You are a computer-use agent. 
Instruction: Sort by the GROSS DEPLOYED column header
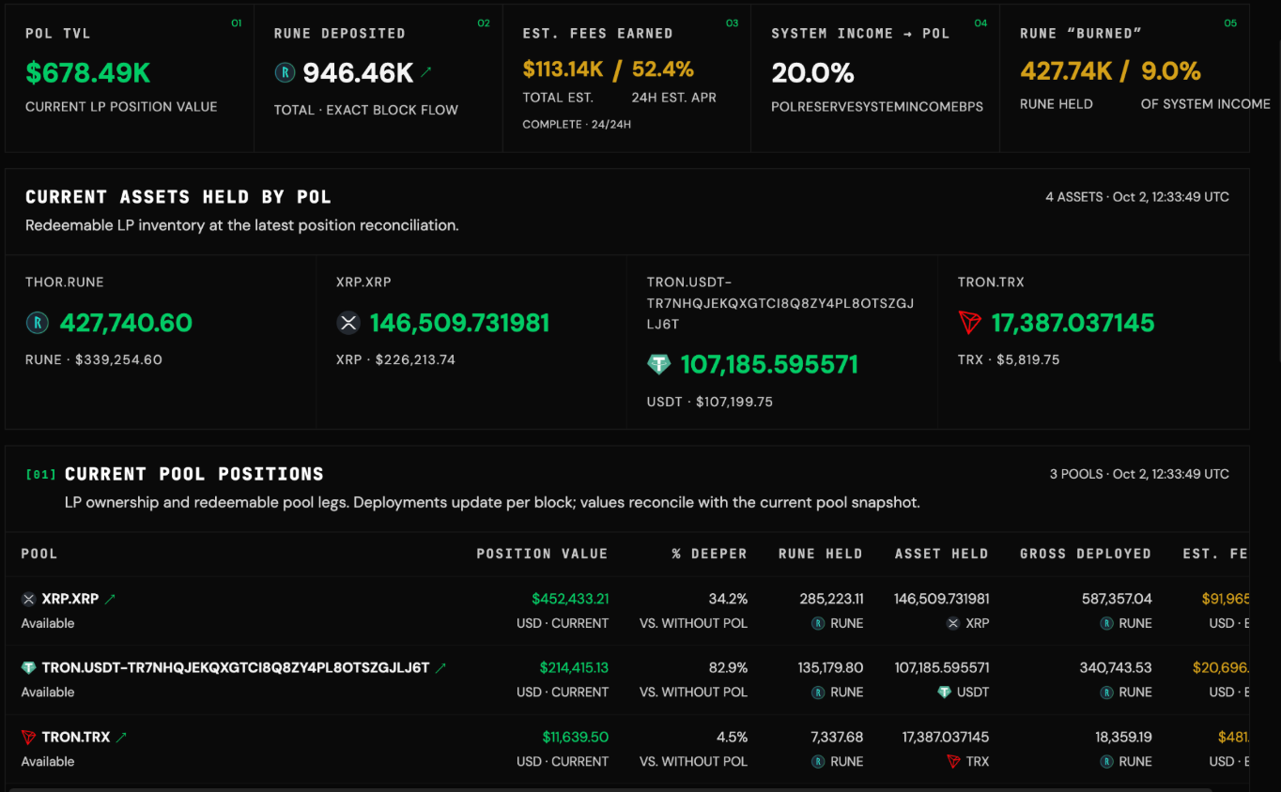(x=1086, y=554)
